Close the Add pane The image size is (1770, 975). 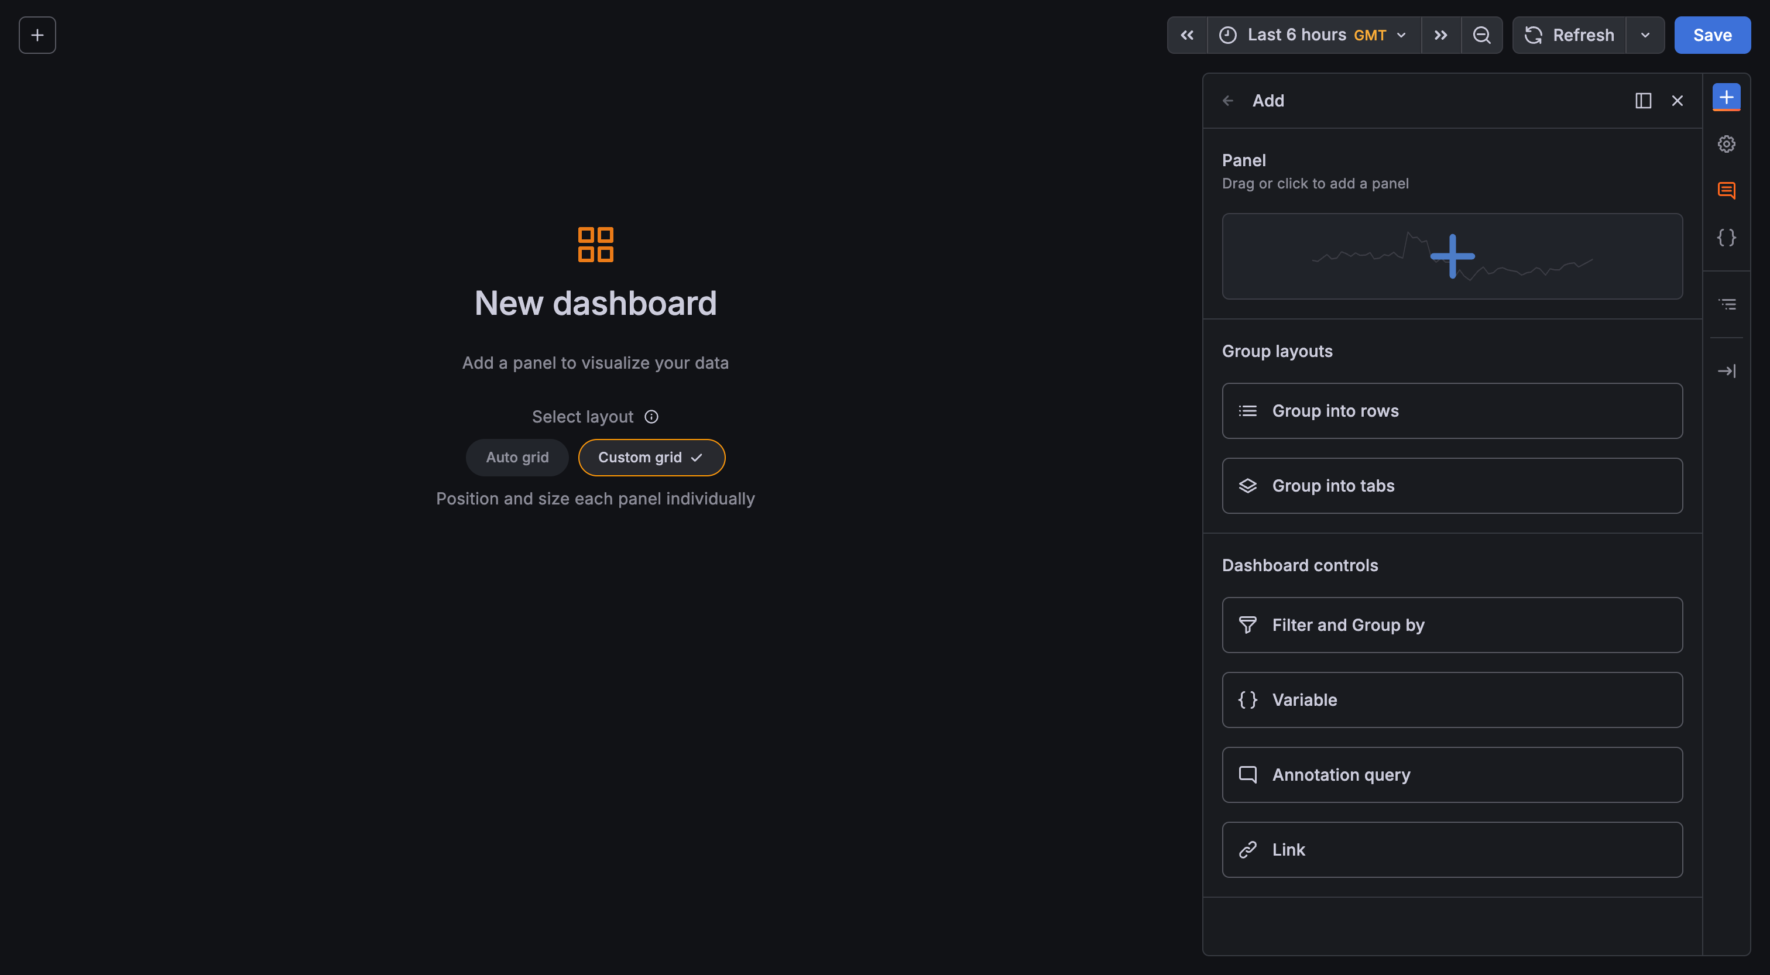click(x=1678, y=101)
